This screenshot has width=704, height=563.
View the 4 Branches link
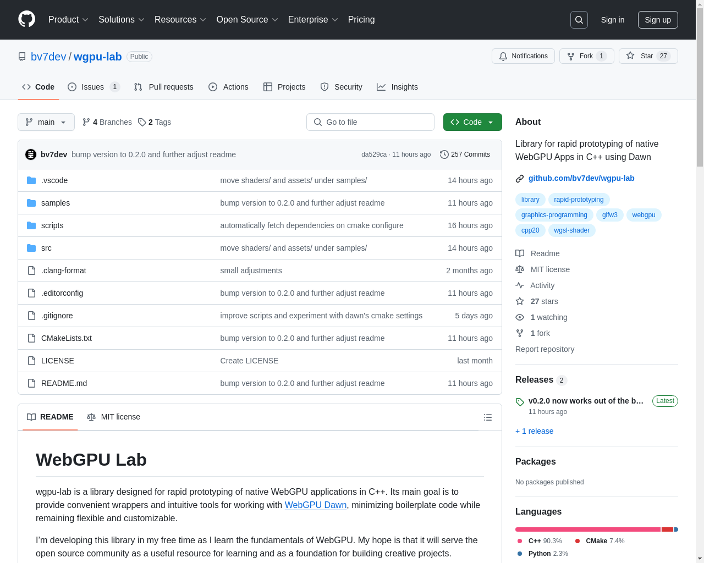click(107, 122)
